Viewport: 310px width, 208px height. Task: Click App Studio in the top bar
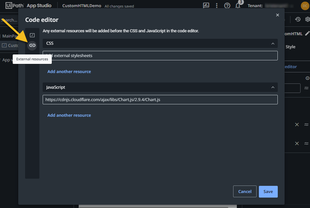click(x=40, y=5)
